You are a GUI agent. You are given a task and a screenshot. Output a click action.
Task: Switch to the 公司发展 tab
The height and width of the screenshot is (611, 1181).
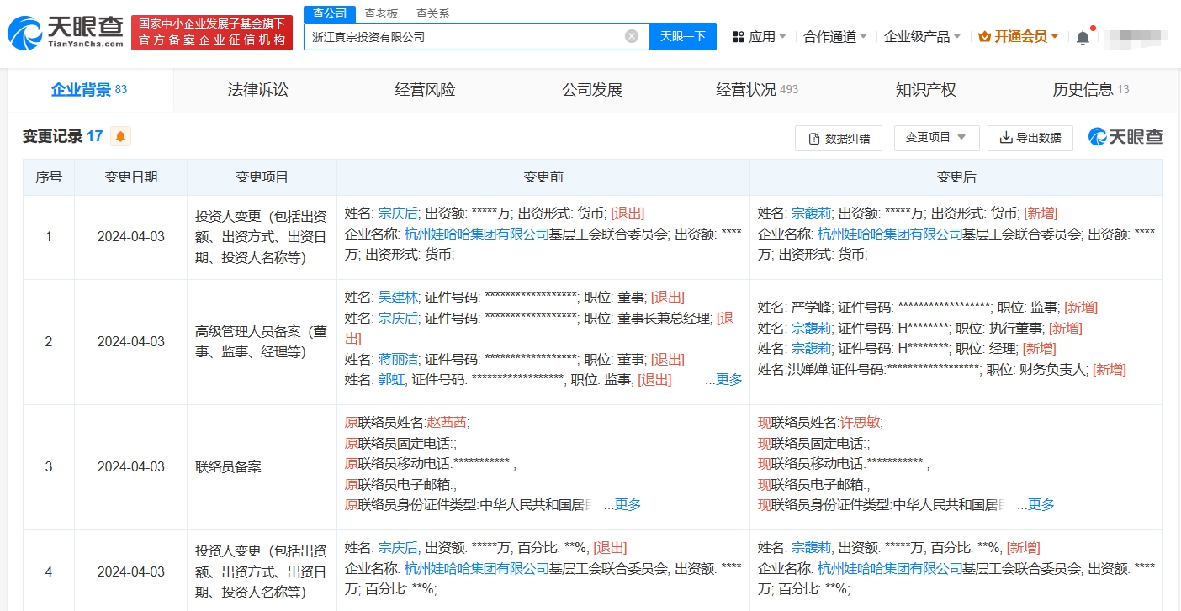tap(592, 90)
